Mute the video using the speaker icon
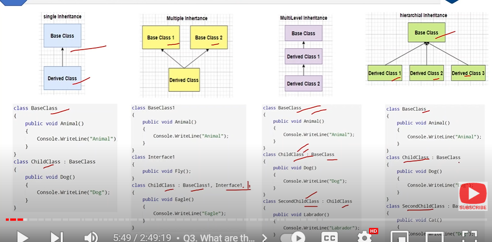The image size is (492, 242). 90,237
